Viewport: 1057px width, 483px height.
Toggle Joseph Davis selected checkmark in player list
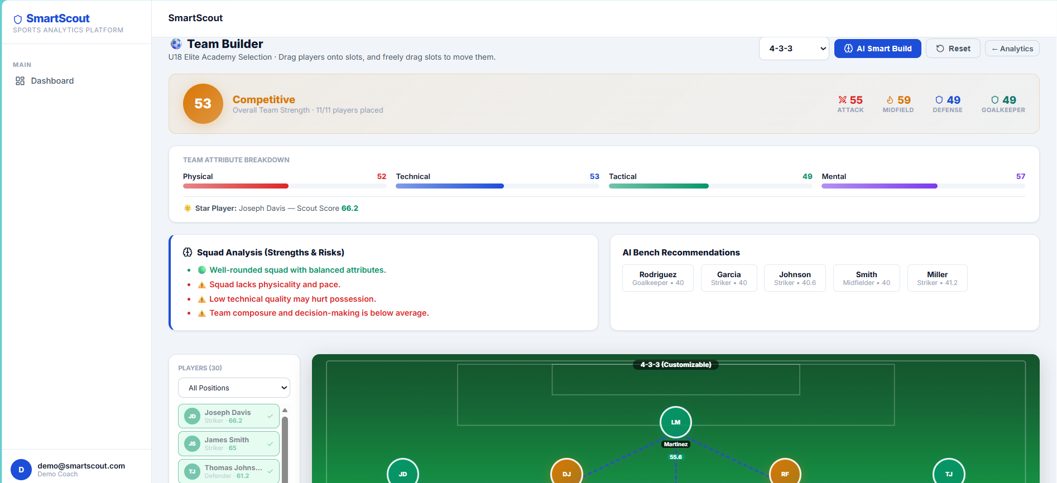pyautogui.click(x=270, y=416)
